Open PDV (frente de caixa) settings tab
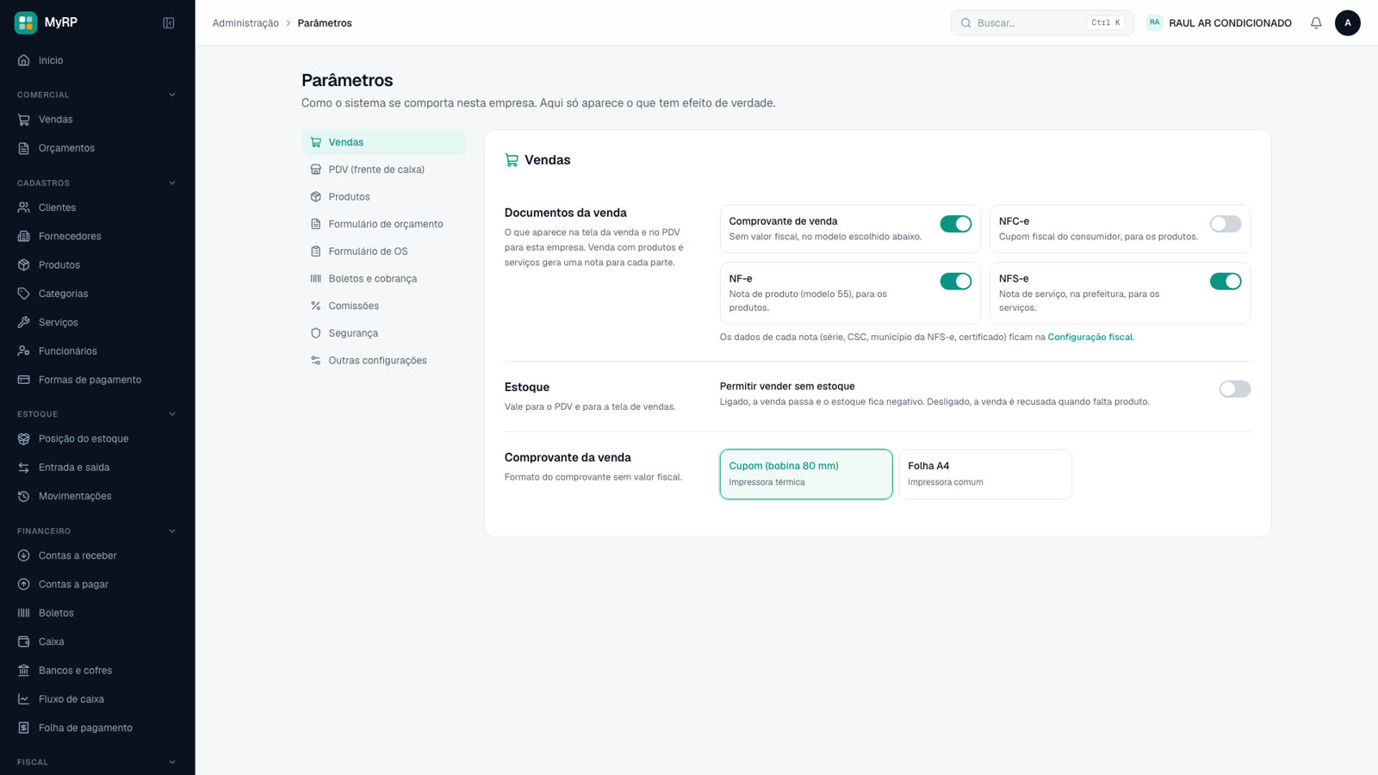 click(x=383, y=170)
